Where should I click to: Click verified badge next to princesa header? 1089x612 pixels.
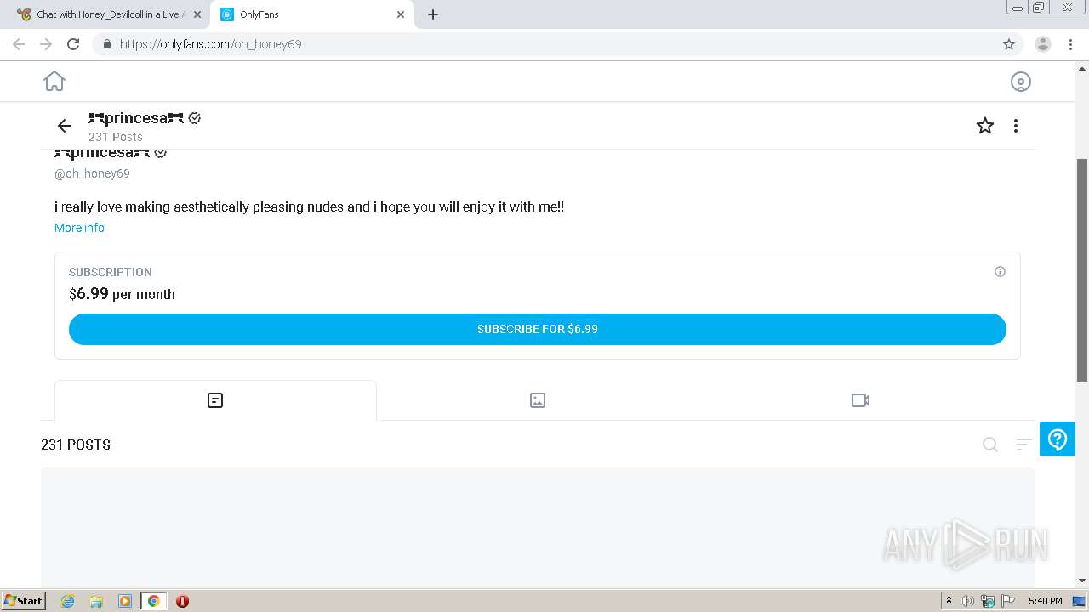194,118
